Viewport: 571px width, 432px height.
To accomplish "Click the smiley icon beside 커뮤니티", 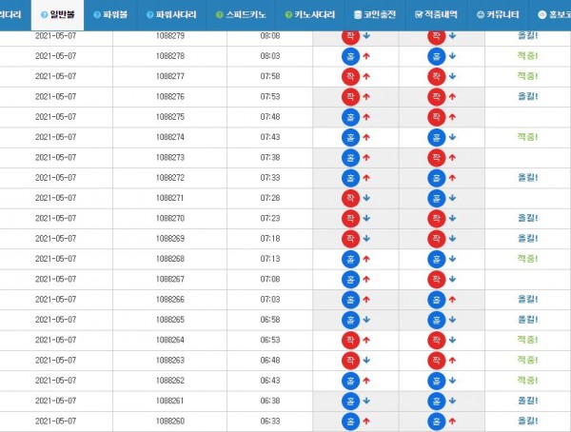I will 481,15.
